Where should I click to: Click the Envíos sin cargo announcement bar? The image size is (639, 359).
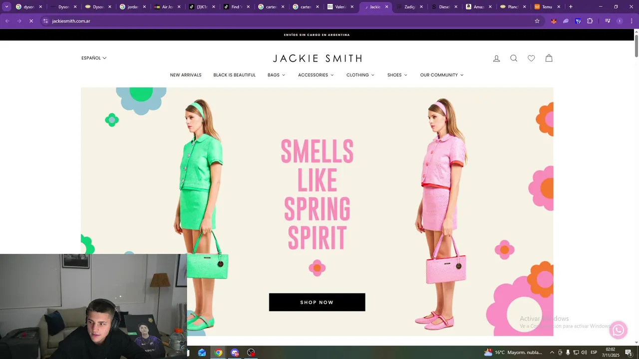click(317, 35)
